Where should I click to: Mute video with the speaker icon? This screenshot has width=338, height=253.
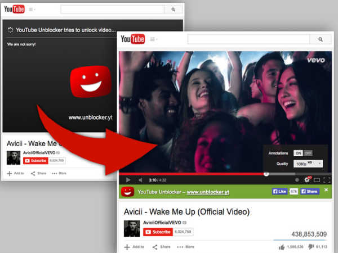pos(140,180)
